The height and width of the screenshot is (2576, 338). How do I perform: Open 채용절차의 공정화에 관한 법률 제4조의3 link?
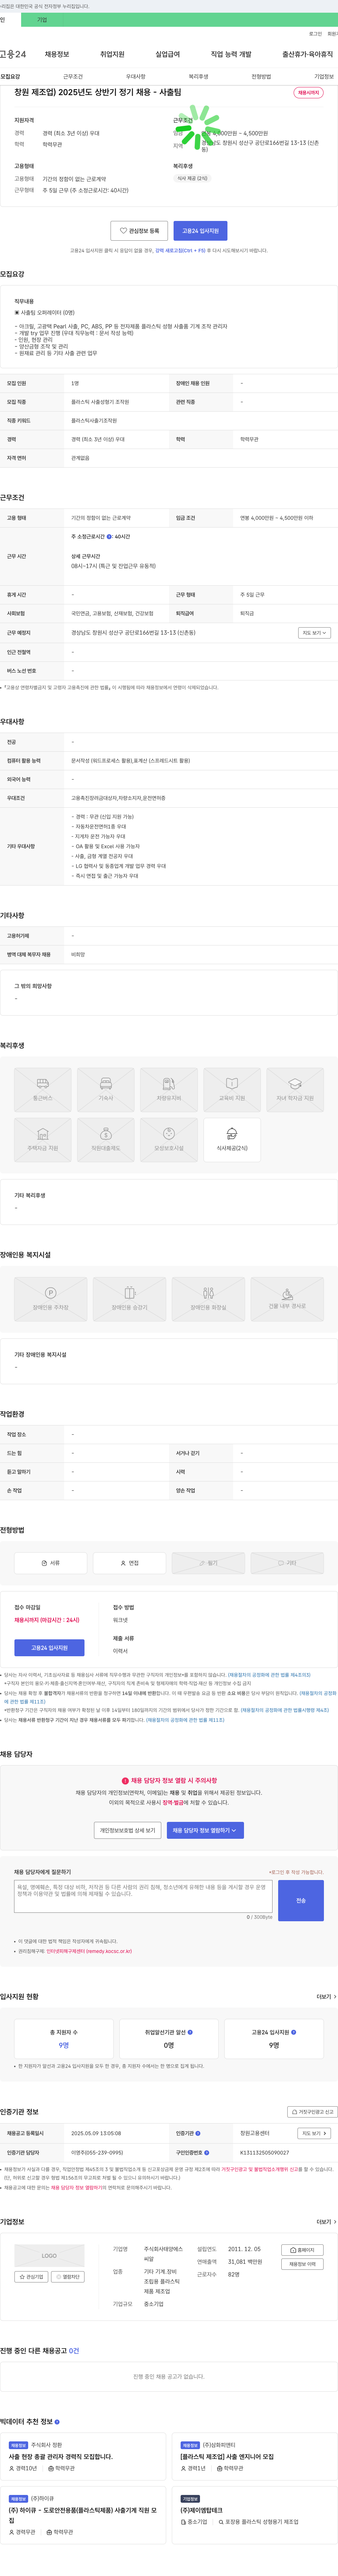(x=269, y=1675)
